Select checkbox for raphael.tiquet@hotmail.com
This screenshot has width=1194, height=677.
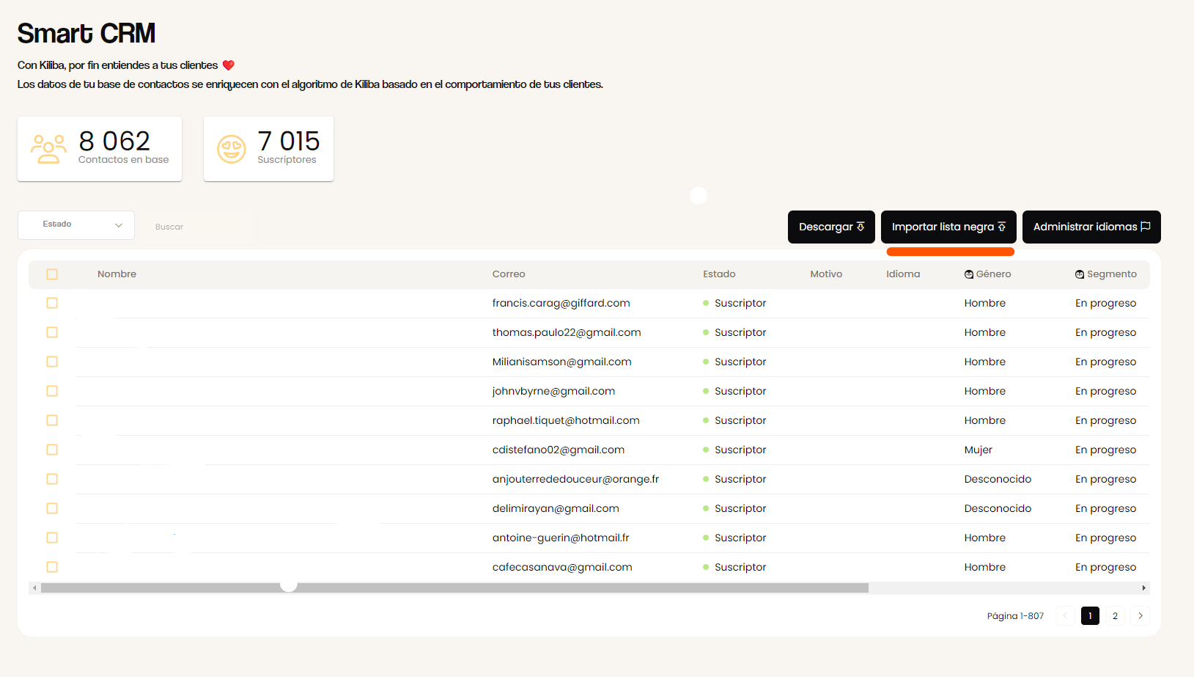point(52,420)
